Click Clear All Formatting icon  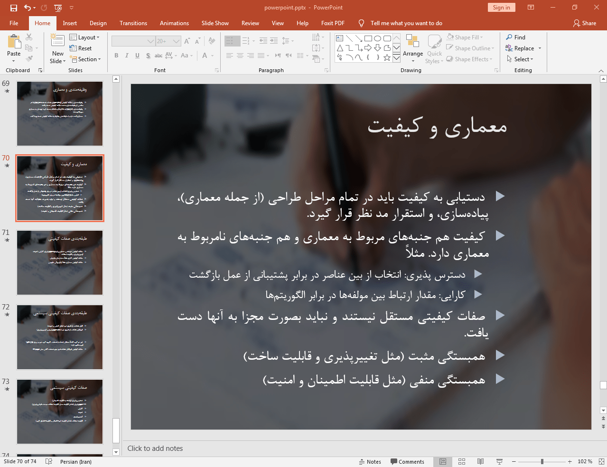(x=212, y=41)
